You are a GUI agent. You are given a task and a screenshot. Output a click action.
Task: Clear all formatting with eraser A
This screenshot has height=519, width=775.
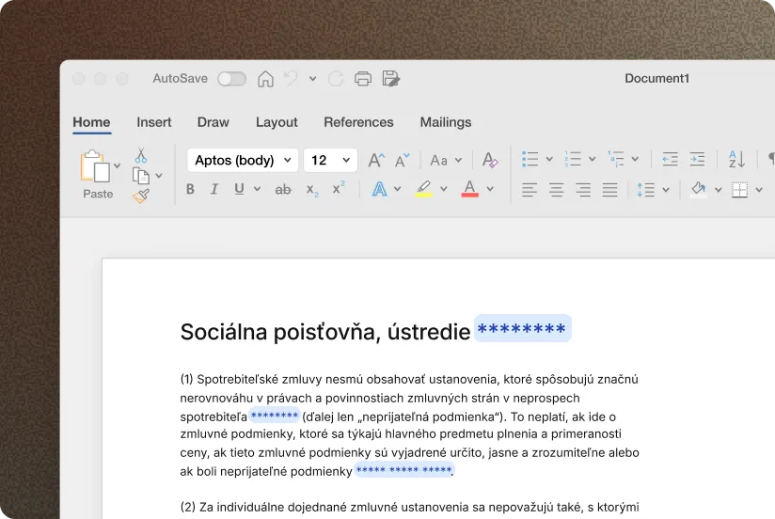490,160
